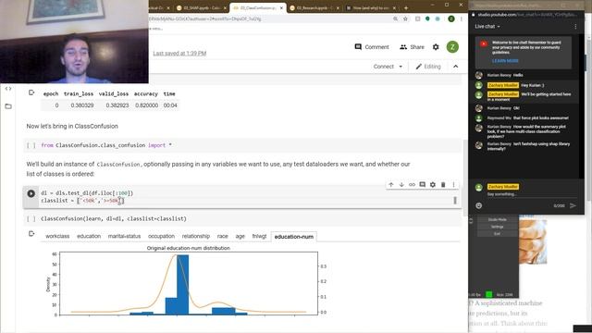The image size is (592, 333).
Task: Click the zoom magnifier in address bar
Action: [395, 18]
